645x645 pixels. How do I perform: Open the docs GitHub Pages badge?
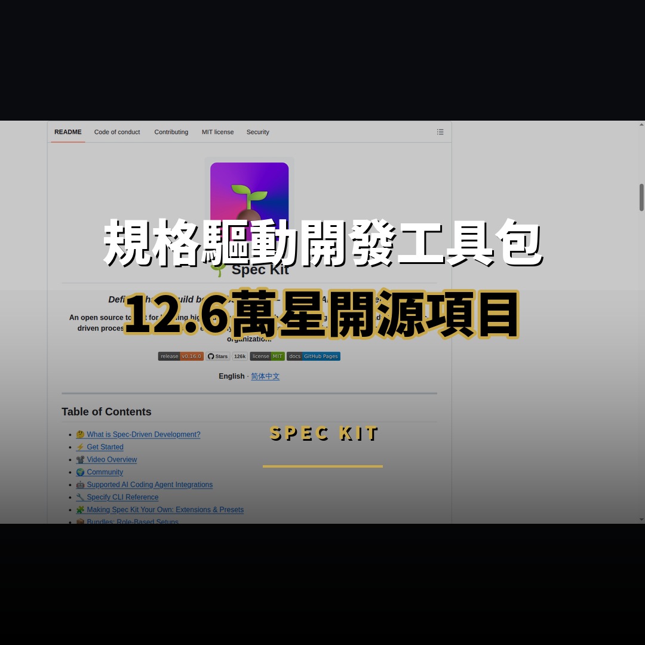click(314, 356)
